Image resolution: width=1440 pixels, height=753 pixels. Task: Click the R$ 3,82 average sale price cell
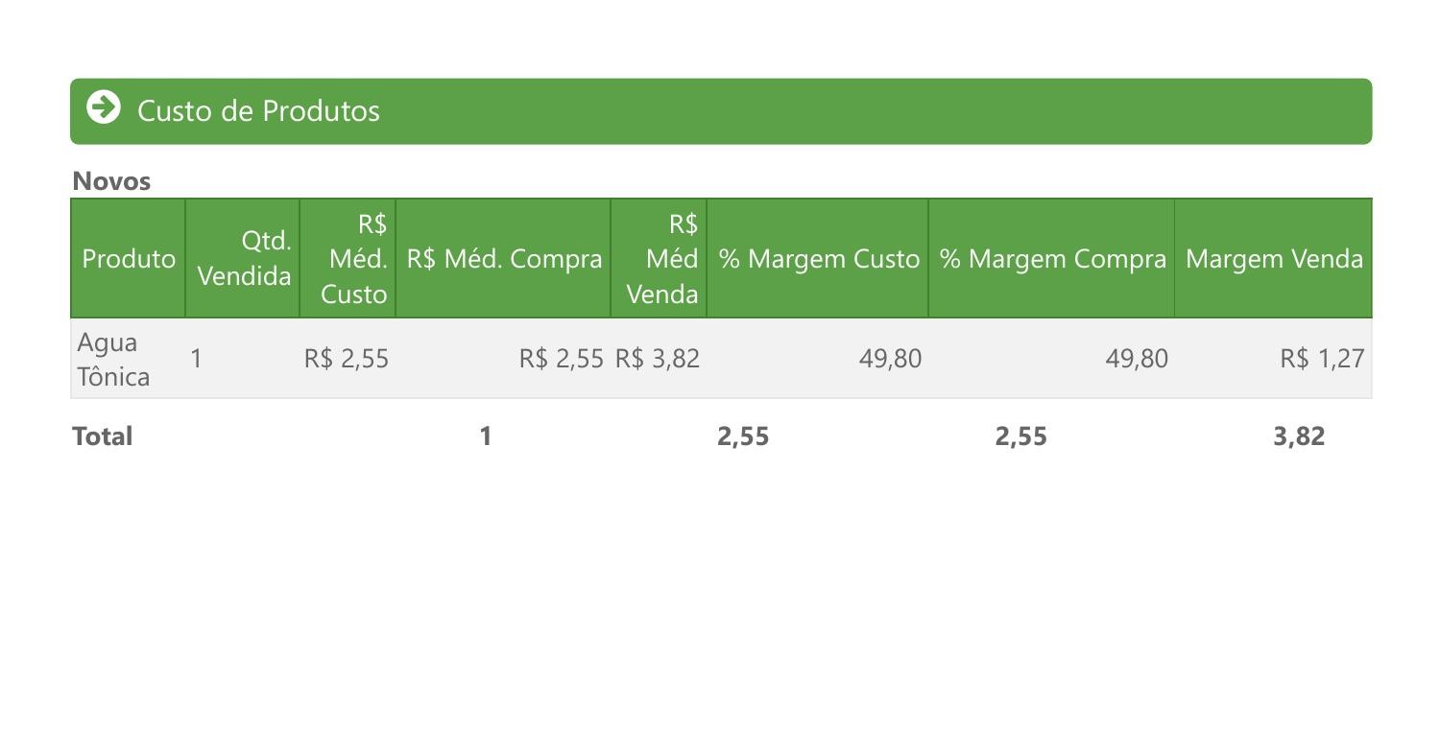tap(658, 359)
